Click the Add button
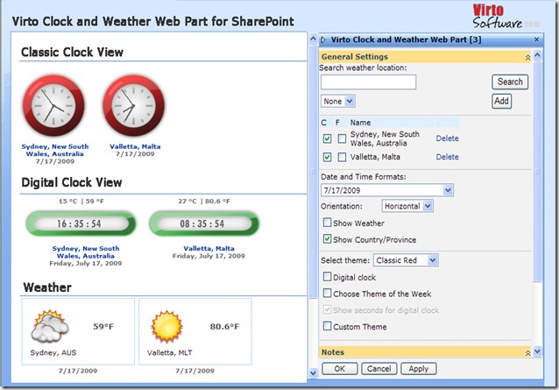Viewport: 559px width, 390px height. click(501, 102)
